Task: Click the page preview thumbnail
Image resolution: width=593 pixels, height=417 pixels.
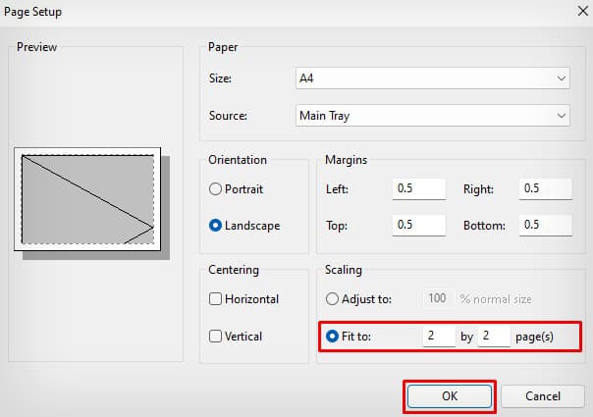Action: (87, 199)
